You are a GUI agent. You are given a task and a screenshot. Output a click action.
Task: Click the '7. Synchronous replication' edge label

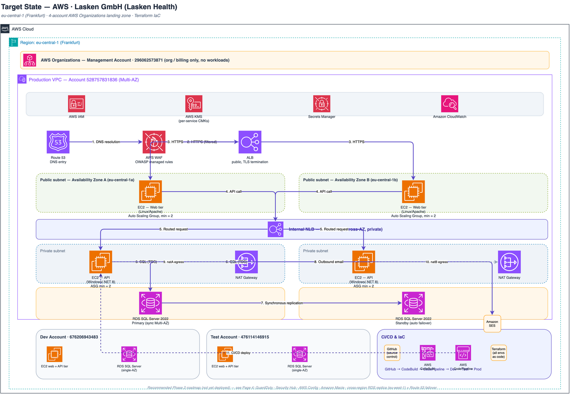point(282,303)
